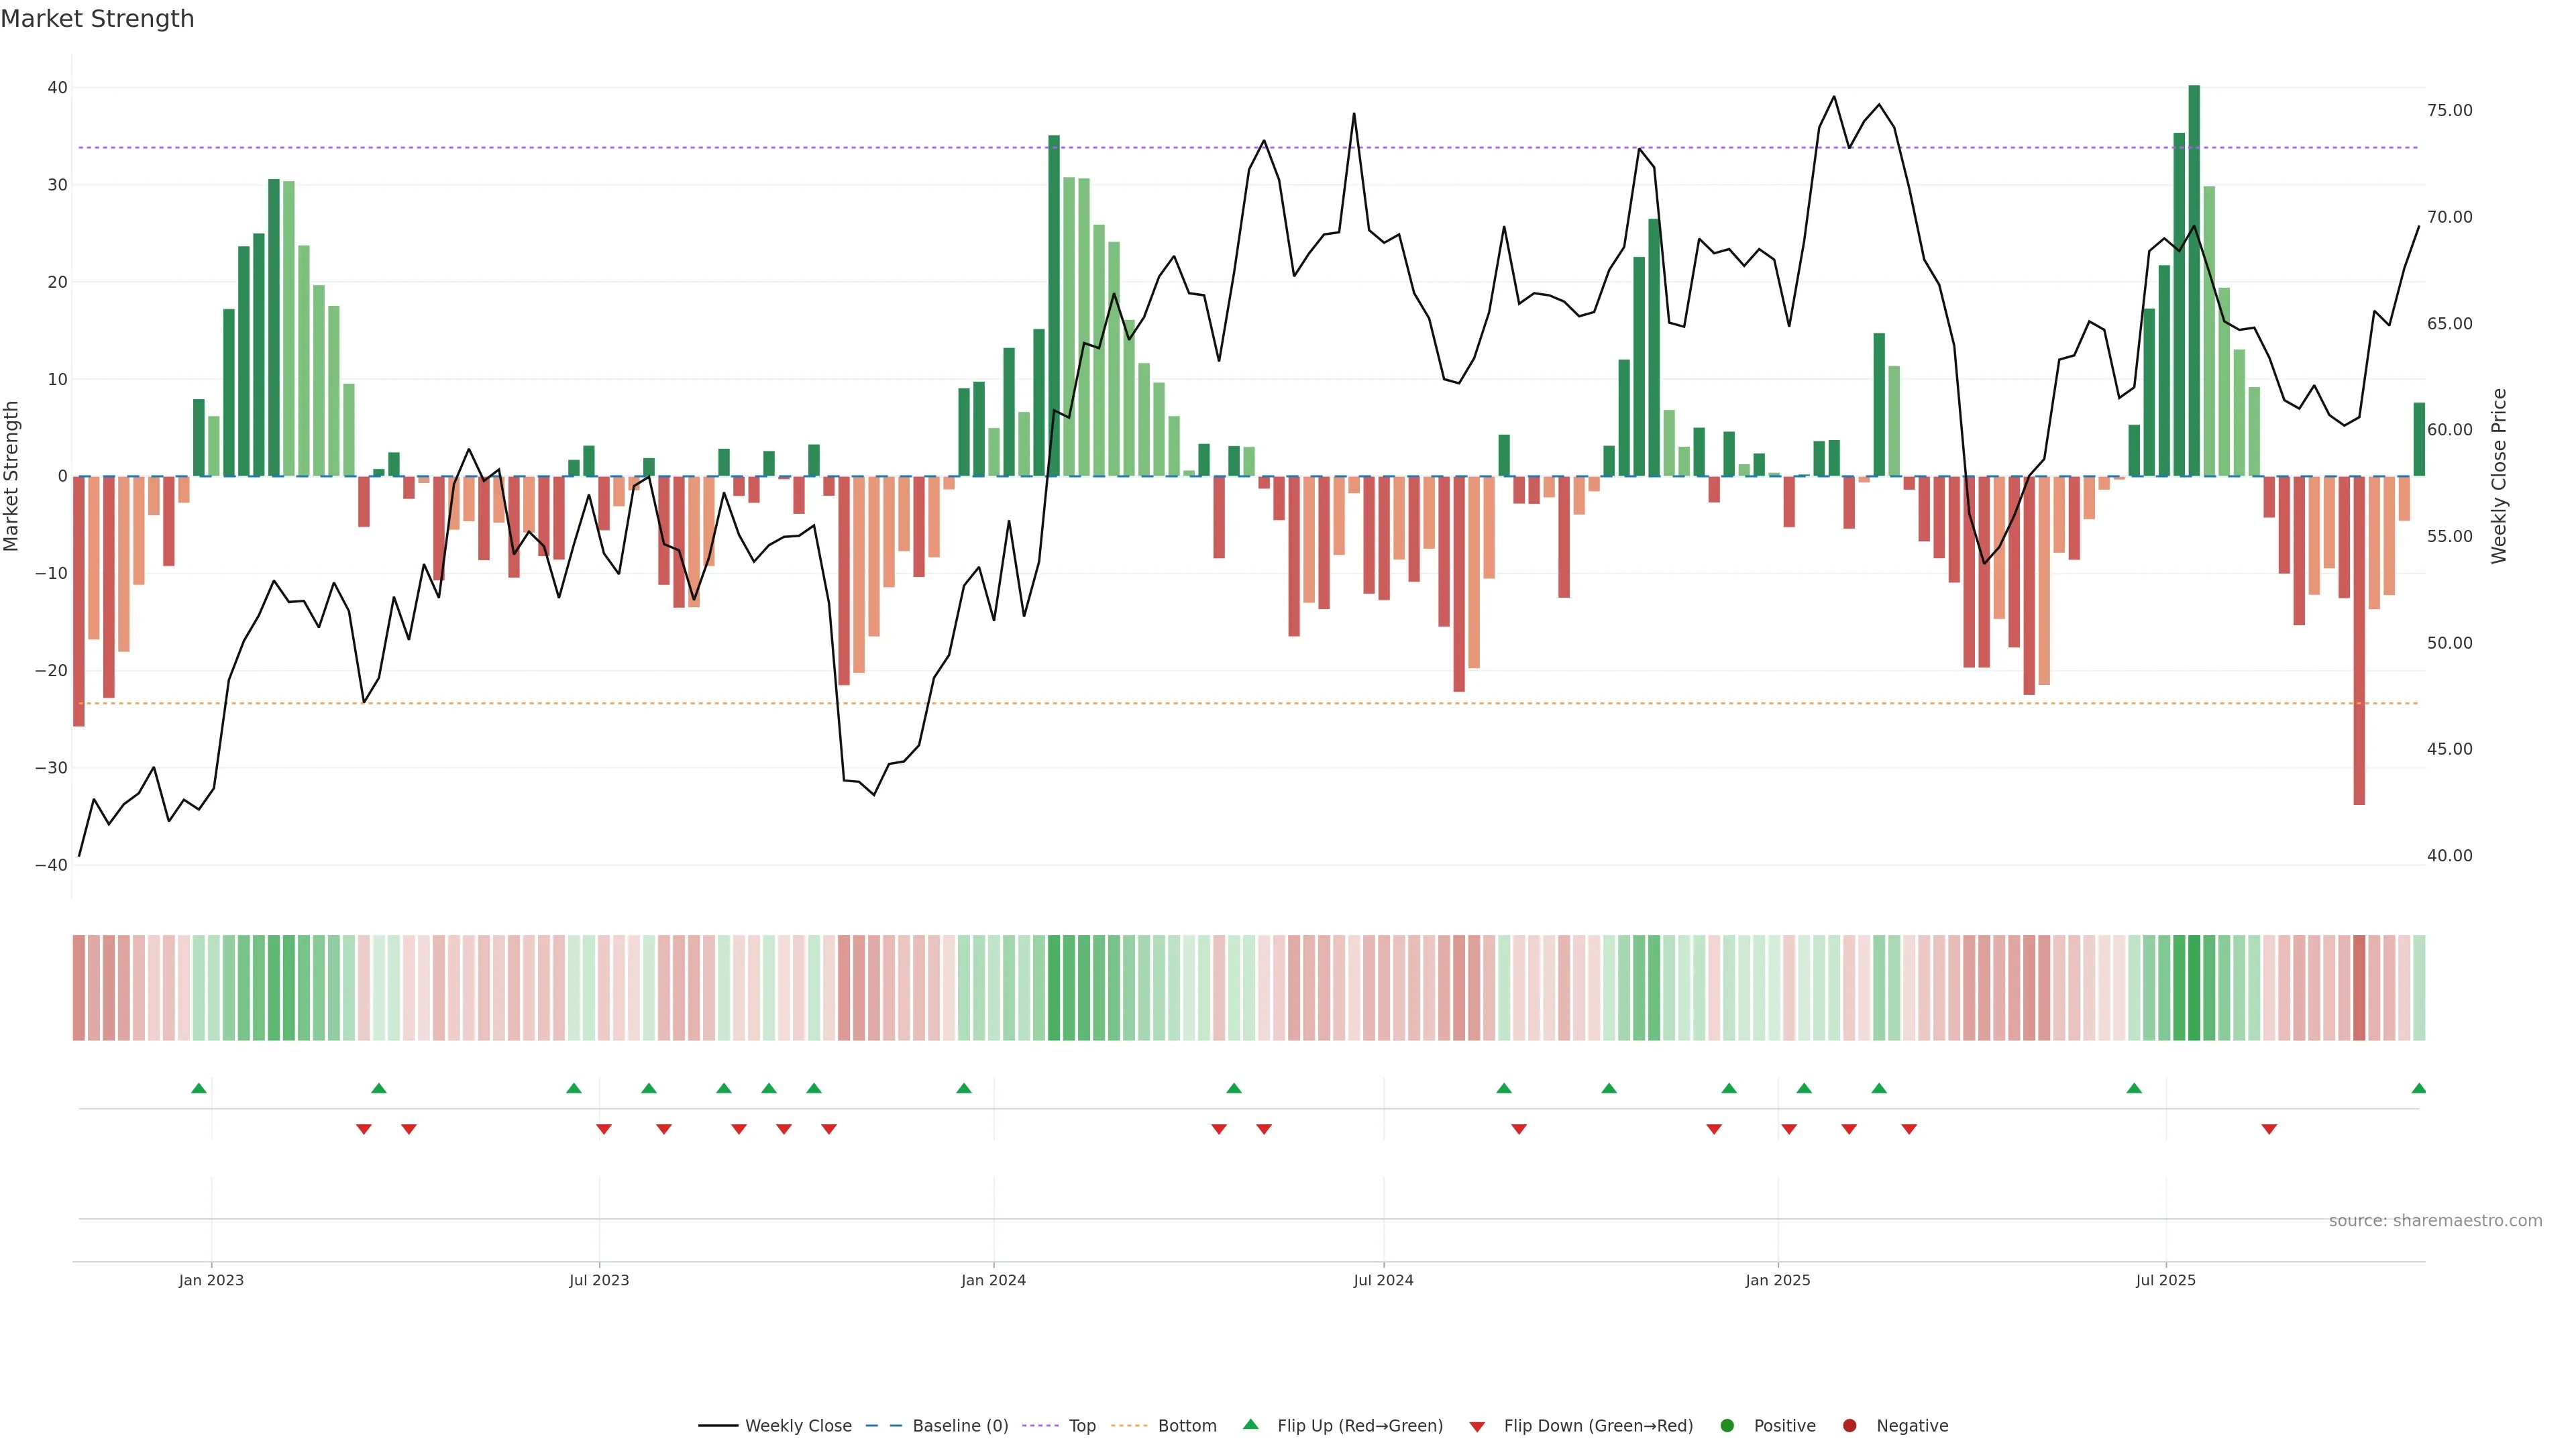Click the source: sharemaestro.com text
This screenshot has width=2576, height=1449.
2435,1220
